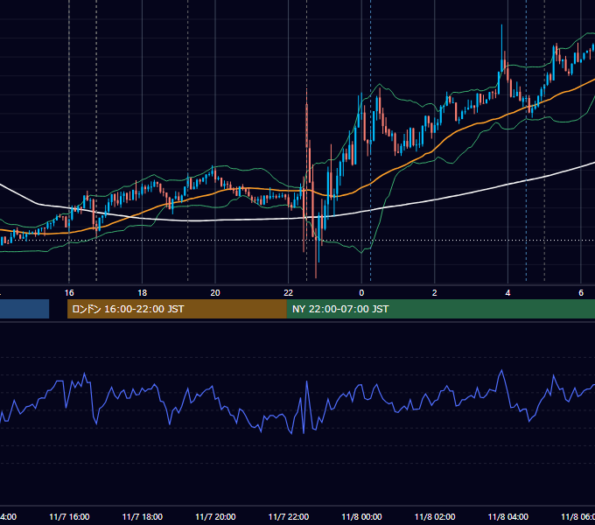Image resolution: width=595 pixels, height=525 pixels.
Task: Click the 11/7 22:00 date label
Action: click(289, 516)
